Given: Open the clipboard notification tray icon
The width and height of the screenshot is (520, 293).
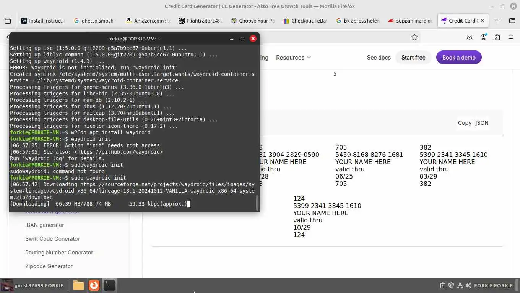Looking at the screenshot, I should coord(443,285).
